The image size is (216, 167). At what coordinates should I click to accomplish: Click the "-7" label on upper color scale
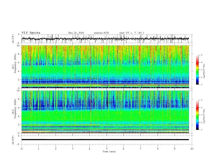pyautogui.click(x=201, y=85)
